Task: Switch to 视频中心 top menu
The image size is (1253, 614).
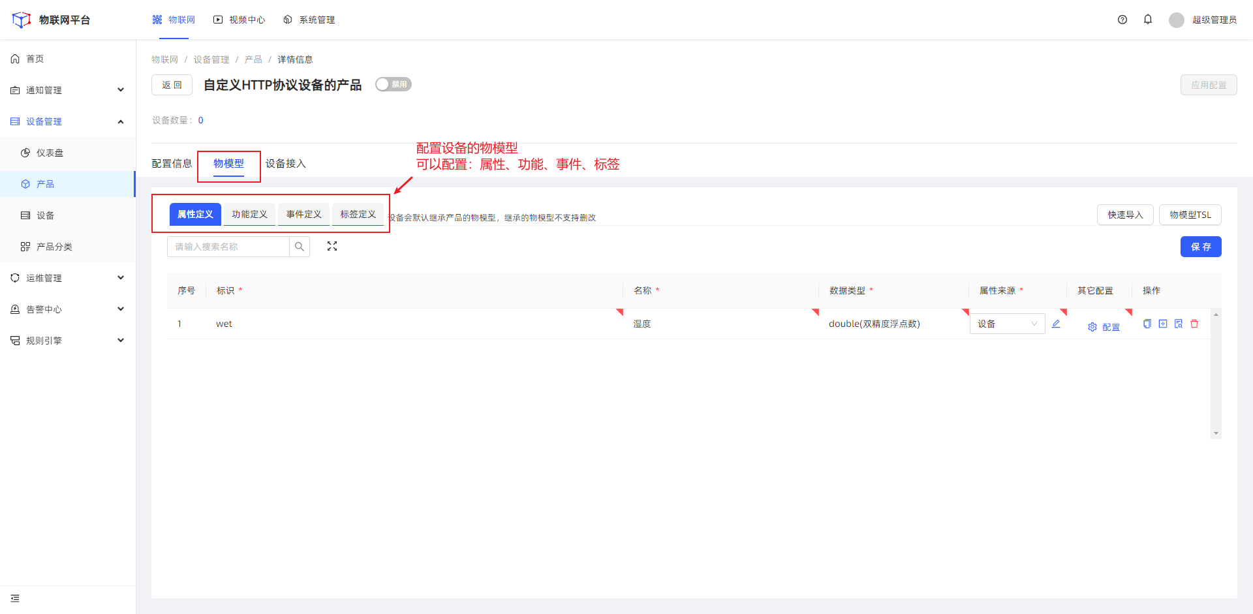Action: click(x=240, y=20)
